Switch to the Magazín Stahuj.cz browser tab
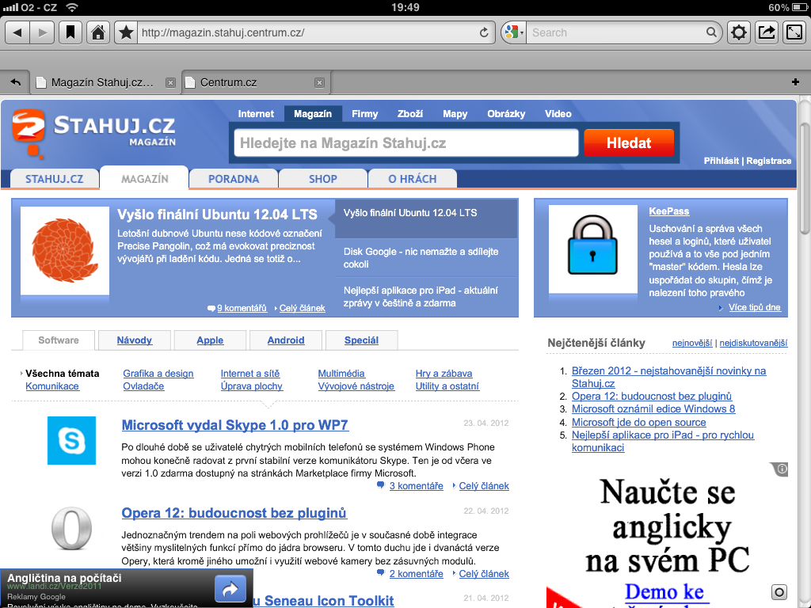 105,82
